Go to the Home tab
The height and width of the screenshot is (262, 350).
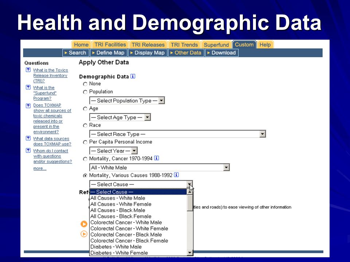81,44
